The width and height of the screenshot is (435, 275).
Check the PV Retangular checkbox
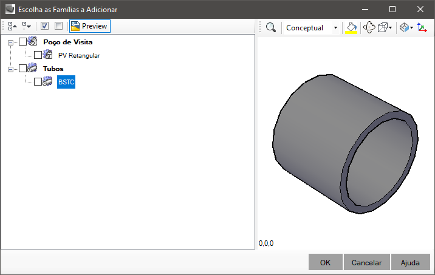pos(38,55)
